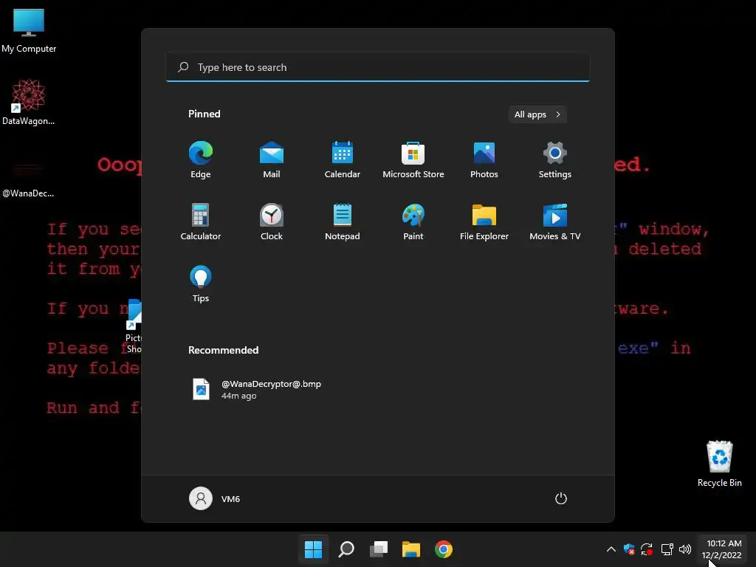The image size is (756, 567).
Task: Show hidden tray icons chevron
Action: [x=611, y=549]
